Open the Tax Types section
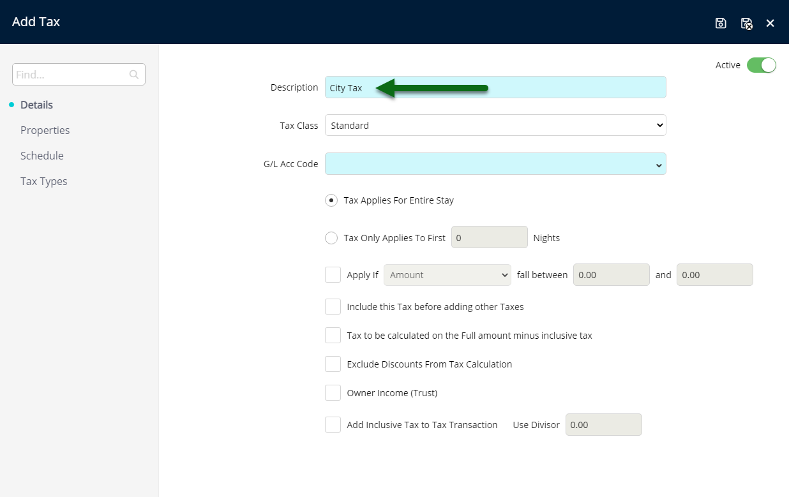This screenshot has height=497, width=789. click(44, 181)
